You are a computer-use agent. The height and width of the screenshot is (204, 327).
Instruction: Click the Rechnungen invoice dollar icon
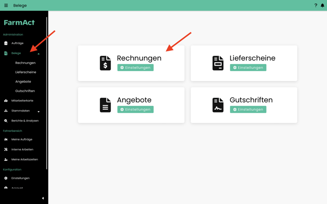106,63
